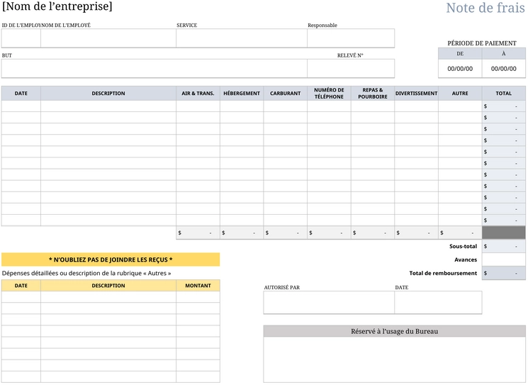Select the BUT purpose field
The width and height of the screenshot is (528, 385).
pyautogui.click(x=155, y=68)
